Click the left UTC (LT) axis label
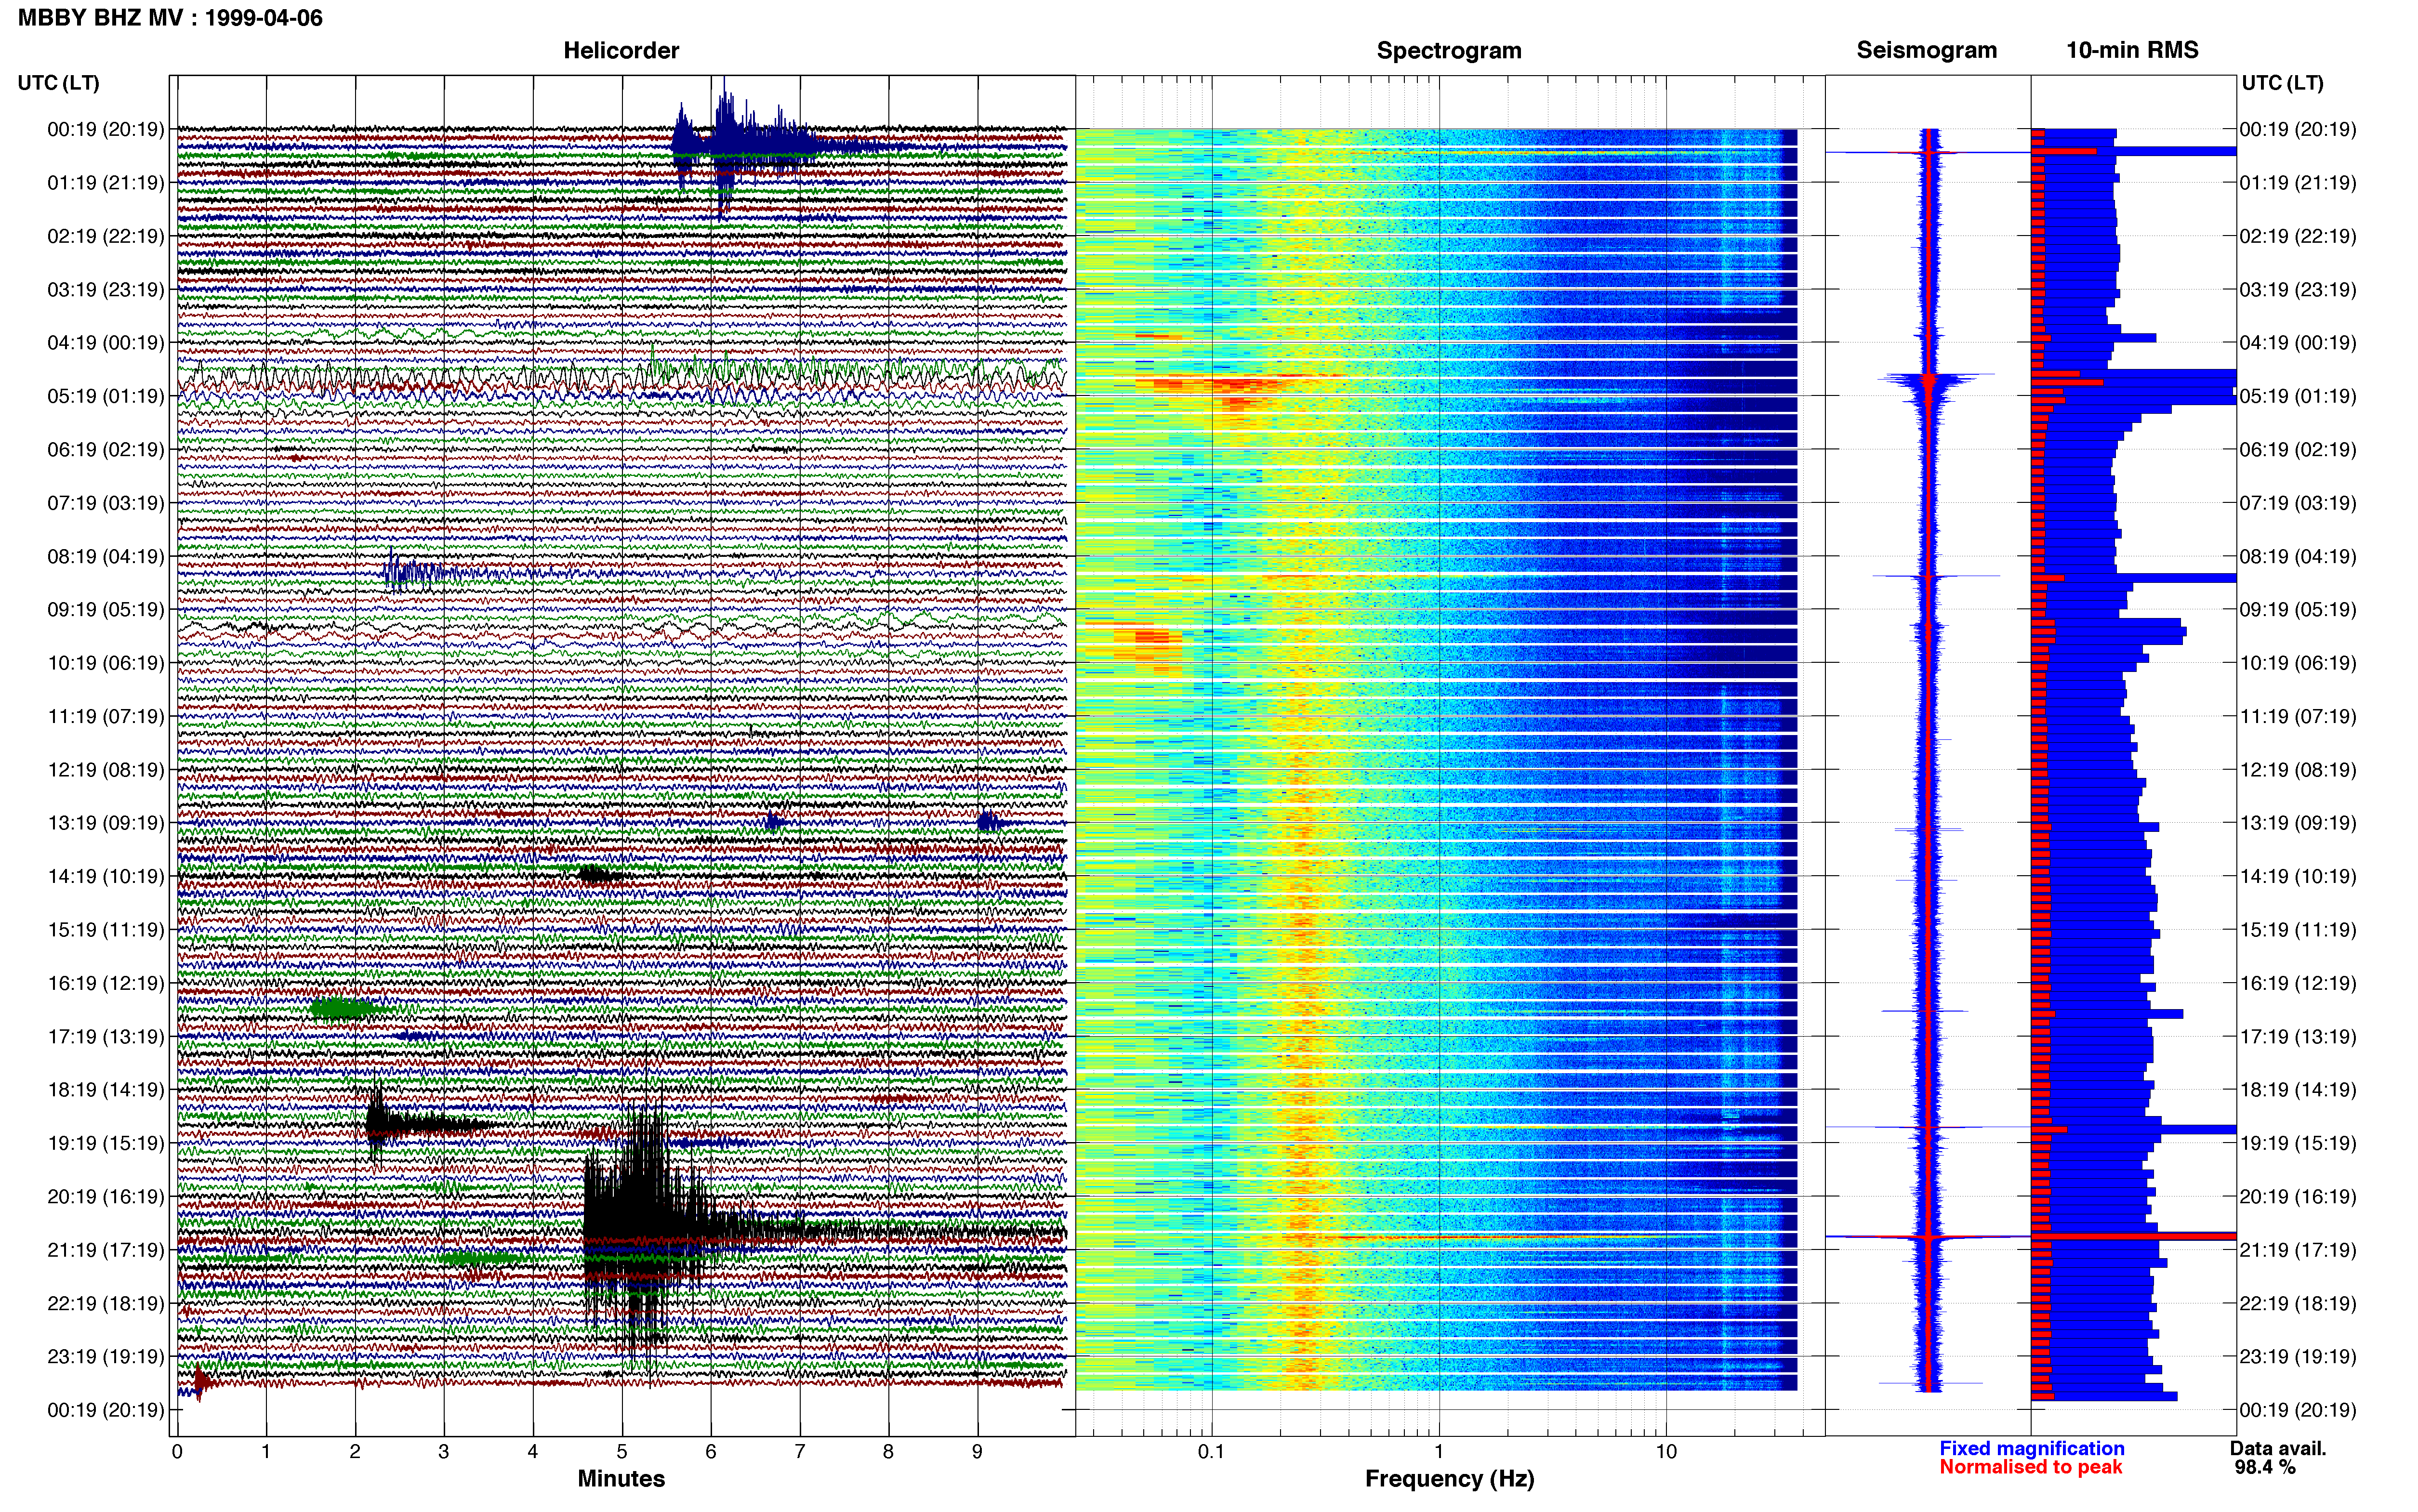The width and height of the screenshot is (2418, 1512). point(58,83)
